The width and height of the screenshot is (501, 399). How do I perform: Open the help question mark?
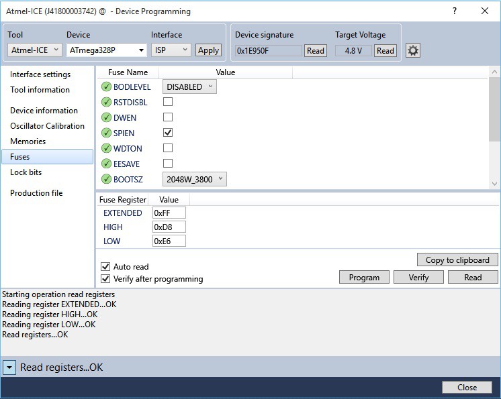(x=455, y=11)
